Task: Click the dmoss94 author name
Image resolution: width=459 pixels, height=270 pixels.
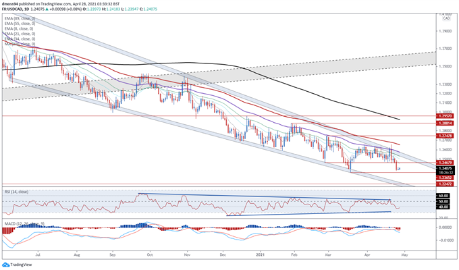Action: click(x=9, y=5)
